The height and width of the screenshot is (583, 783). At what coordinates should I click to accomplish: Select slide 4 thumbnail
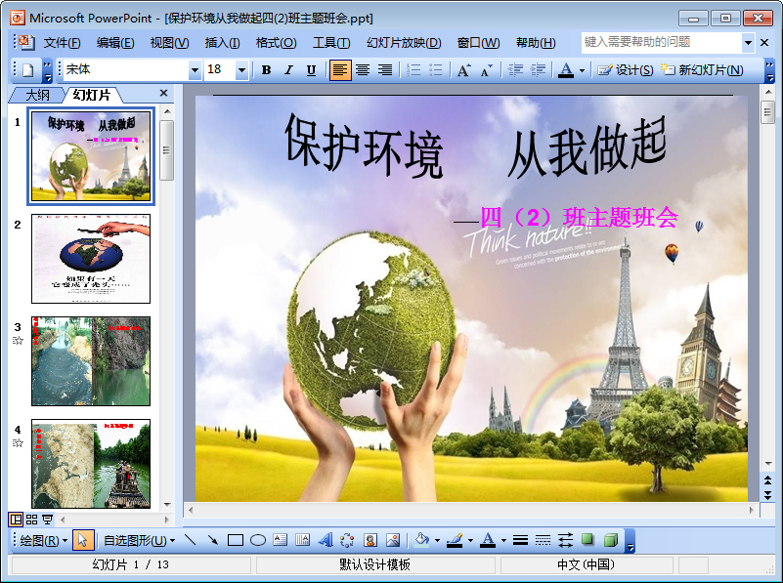click(91, 464)
